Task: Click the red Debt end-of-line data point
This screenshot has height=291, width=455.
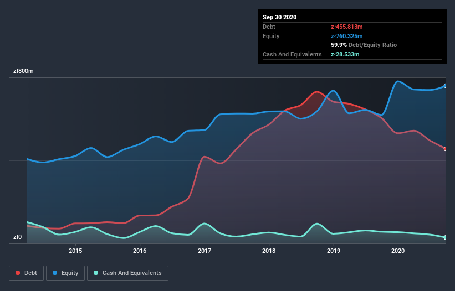Action: click(446, 149)
